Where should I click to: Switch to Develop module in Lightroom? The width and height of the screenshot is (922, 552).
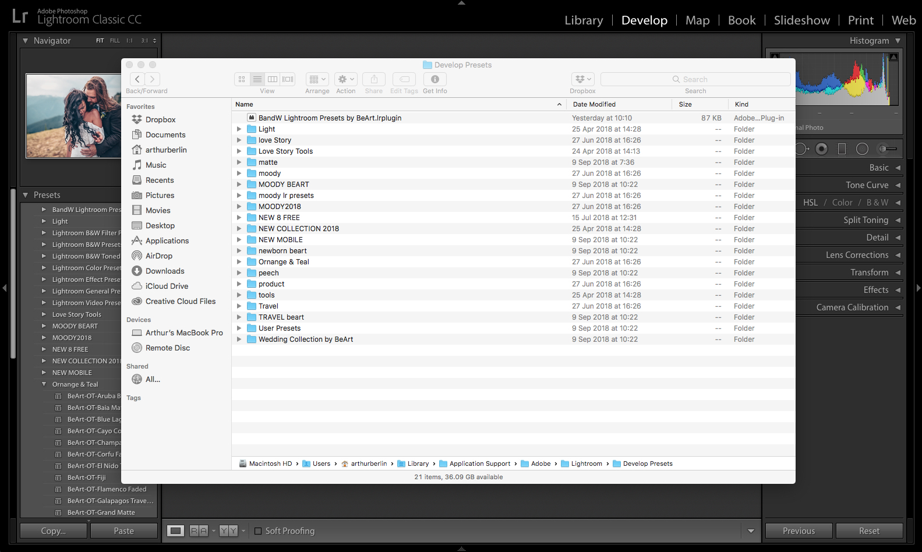pyautogui.click(x=644, y=20)
